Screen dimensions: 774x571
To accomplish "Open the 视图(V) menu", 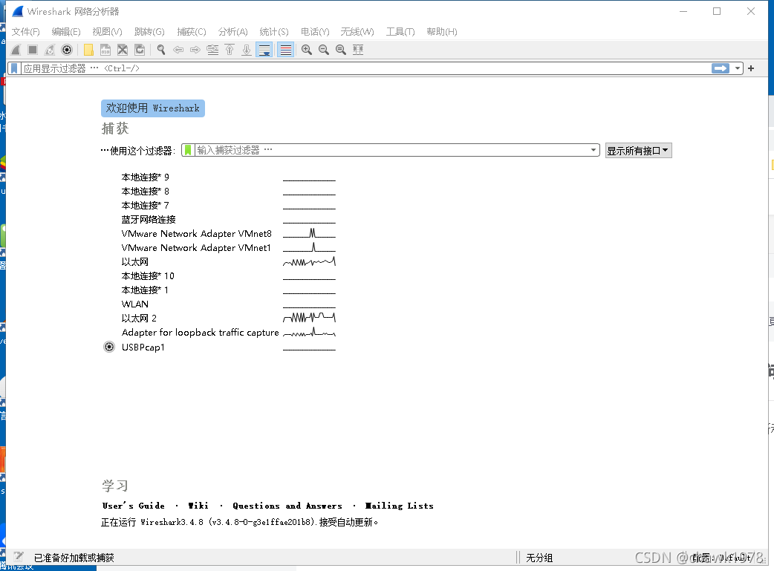I will [107, 32].
